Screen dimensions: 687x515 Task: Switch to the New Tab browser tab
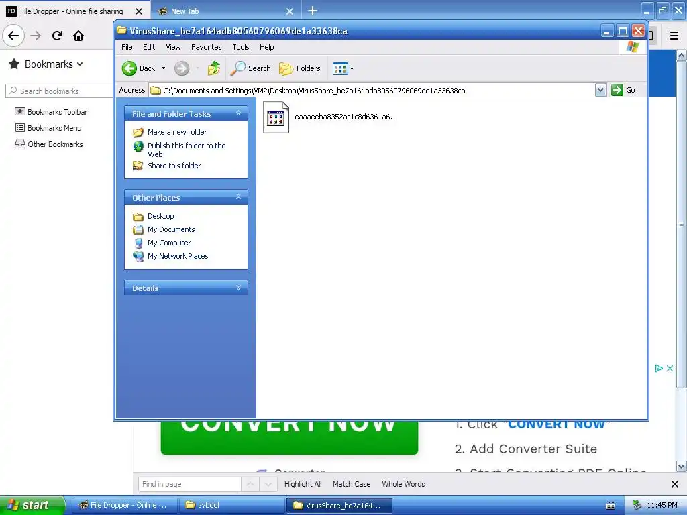click(x=184, y=11)
